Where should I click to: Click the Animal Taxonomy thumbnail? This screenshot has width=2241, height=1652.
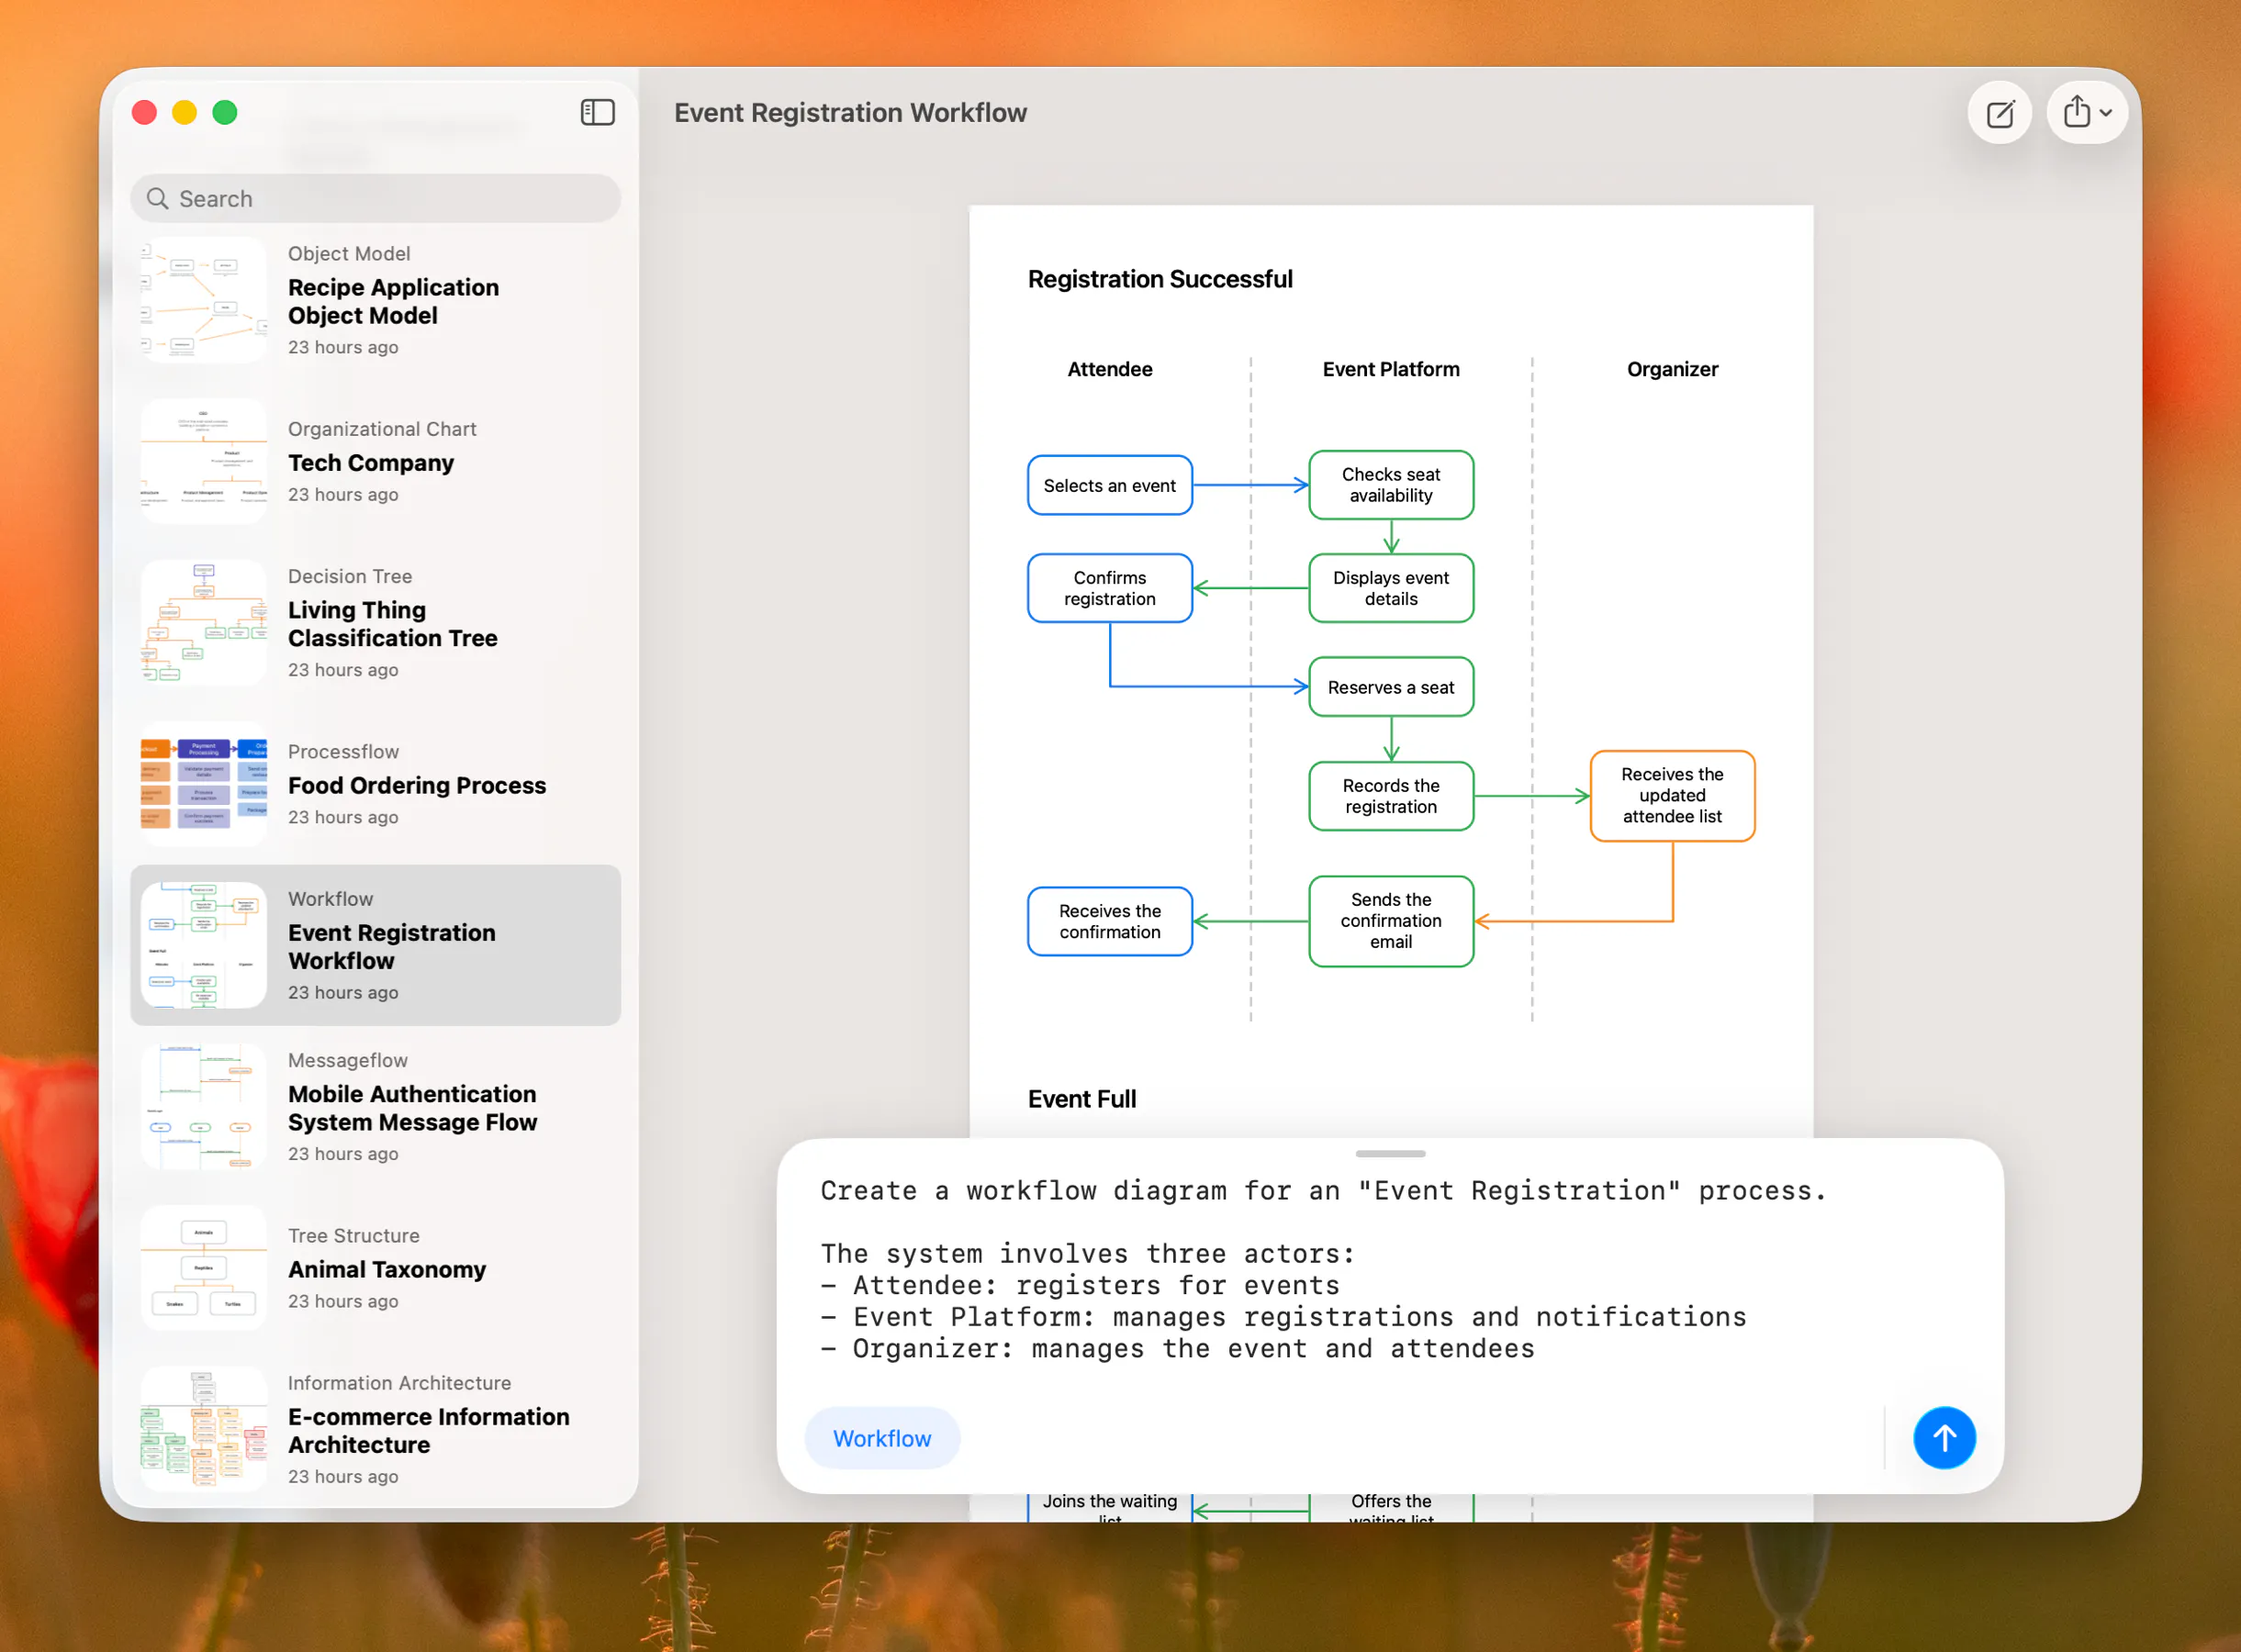(x=204, y=1268)
